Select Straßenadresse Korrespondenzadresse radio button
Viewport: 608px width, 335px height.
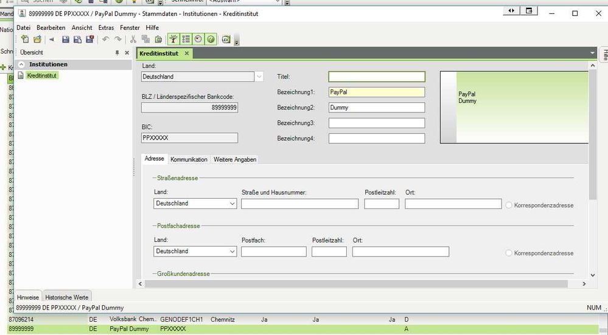(x=509, y=205)
